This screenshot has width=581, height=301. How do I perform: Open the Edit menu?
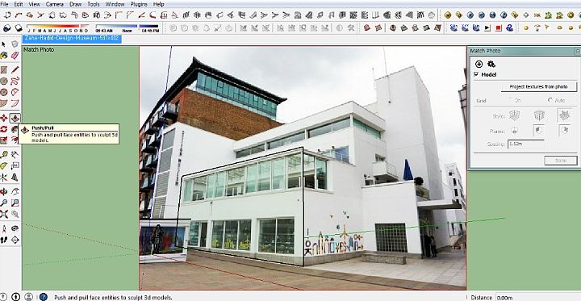(x=18, y=4)
